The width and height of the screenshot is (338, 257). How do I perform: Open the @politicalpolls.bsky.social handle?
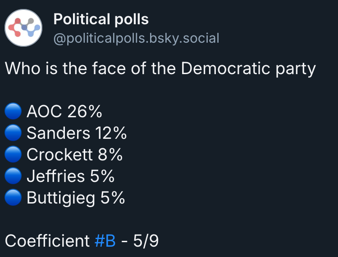pos(136,39)
